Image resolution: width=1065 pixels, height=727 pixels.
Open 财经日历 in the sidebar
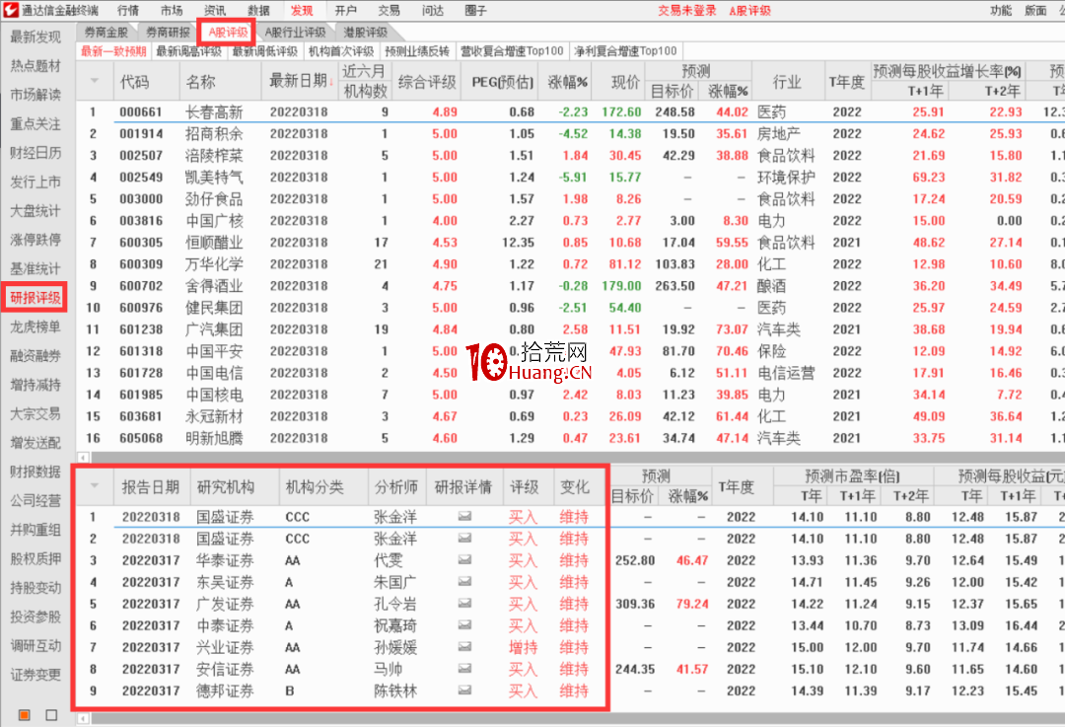(35, 153)
